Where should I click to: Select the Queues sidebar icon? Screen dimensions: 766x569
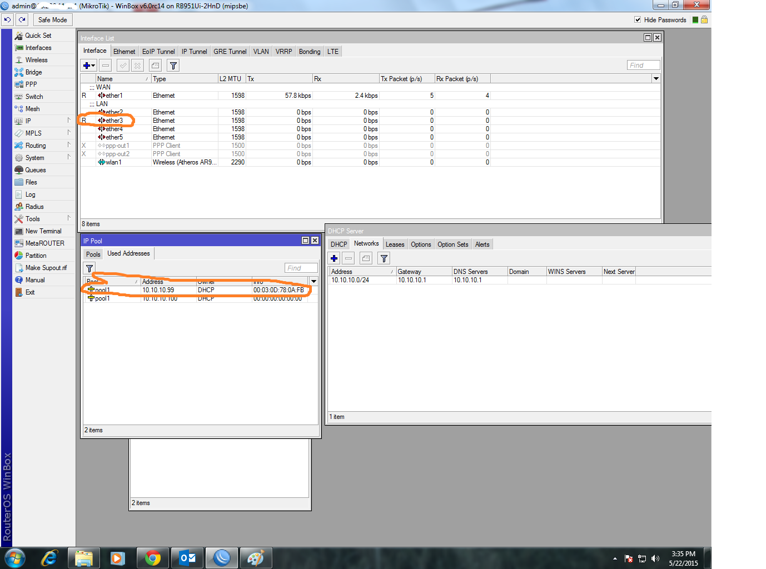coord(18,169)
